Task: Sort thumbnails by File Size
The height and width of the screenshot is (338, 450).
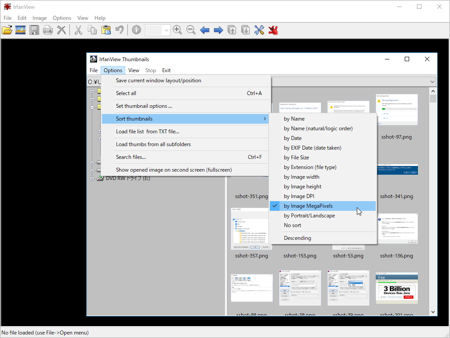Action: pyautogui.click(x=323, y=158)
